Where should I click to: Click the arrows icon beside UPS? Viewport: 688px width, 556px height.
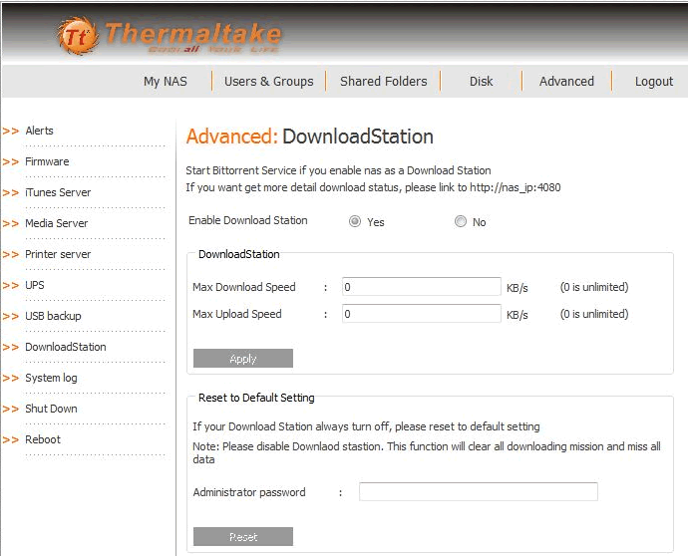(x=11, y=286)
